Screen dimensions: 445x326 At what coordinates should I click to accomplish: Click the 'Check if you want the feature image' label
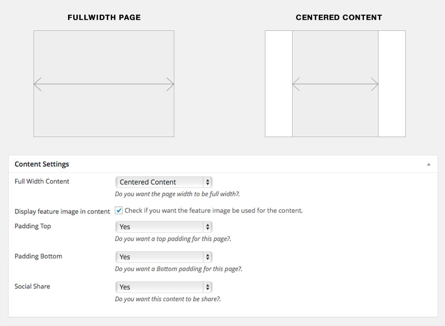[214, 211]
